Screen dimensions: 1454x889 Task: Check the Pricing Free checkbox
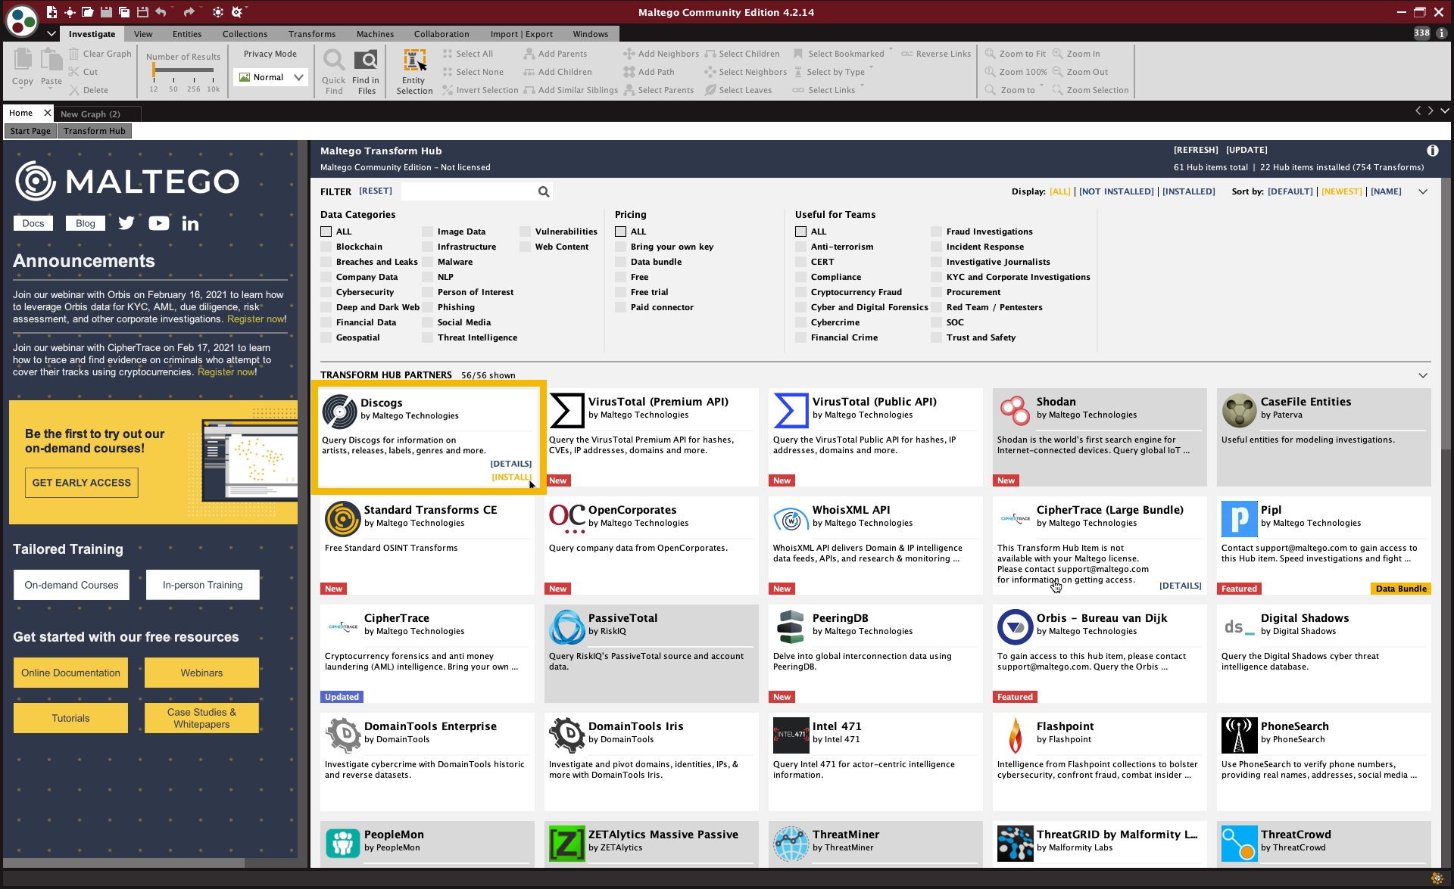pos(620,277)
